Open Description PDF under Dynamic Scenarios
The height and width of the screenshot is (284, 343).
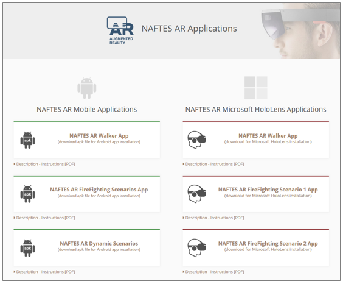click(44, 272)
